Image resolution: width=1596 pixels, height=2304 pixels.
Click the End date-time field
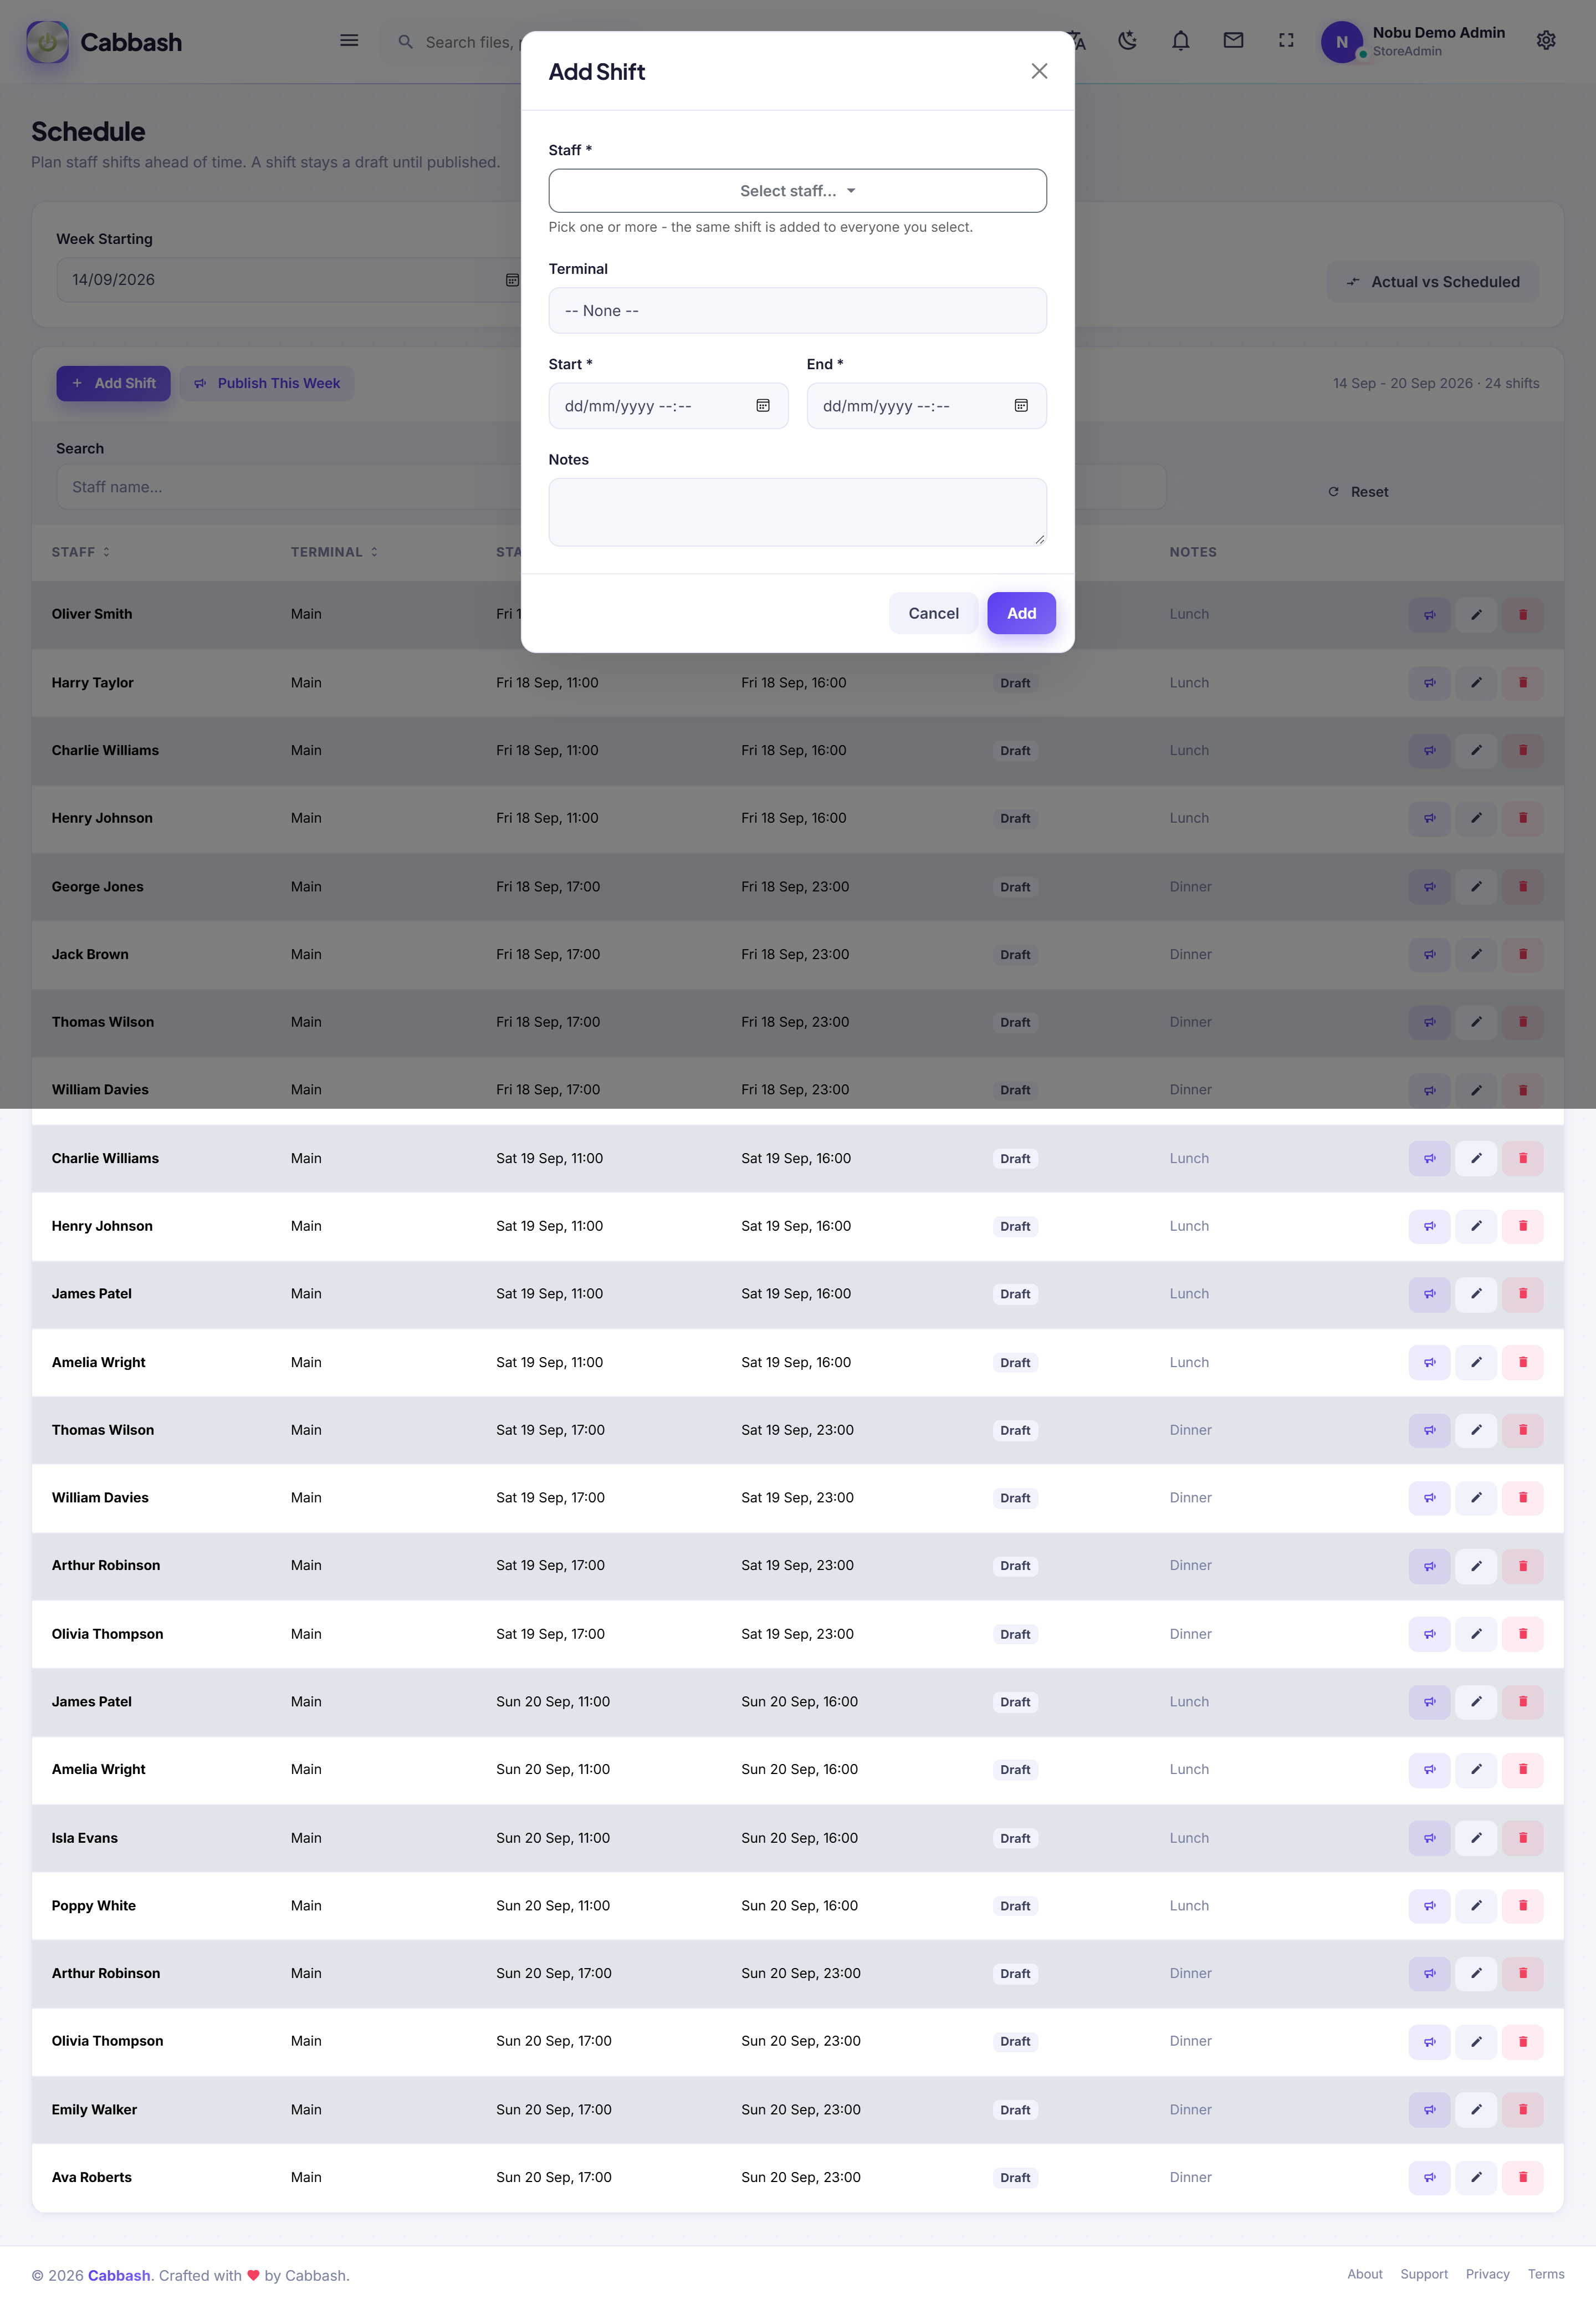point(926,406)
